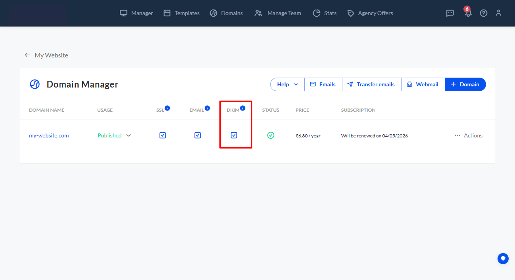Uncheck the DKIM checkbox for my-website.com

(234, 135)
